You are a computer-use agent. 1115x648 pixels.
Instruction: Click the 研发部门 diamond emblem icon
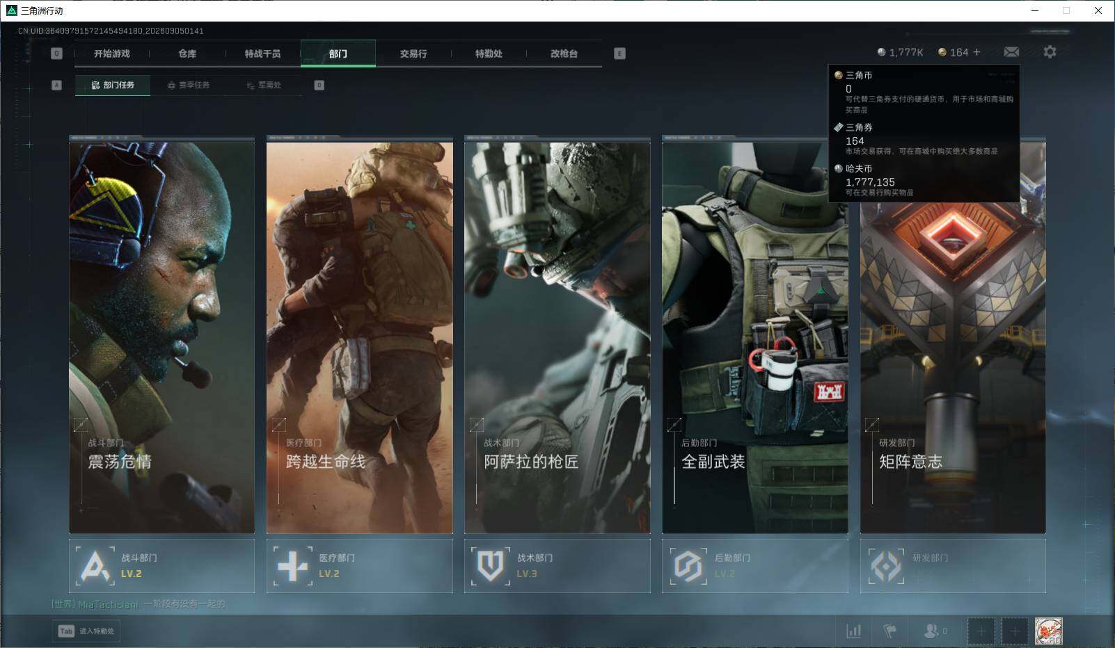(886, 566)
